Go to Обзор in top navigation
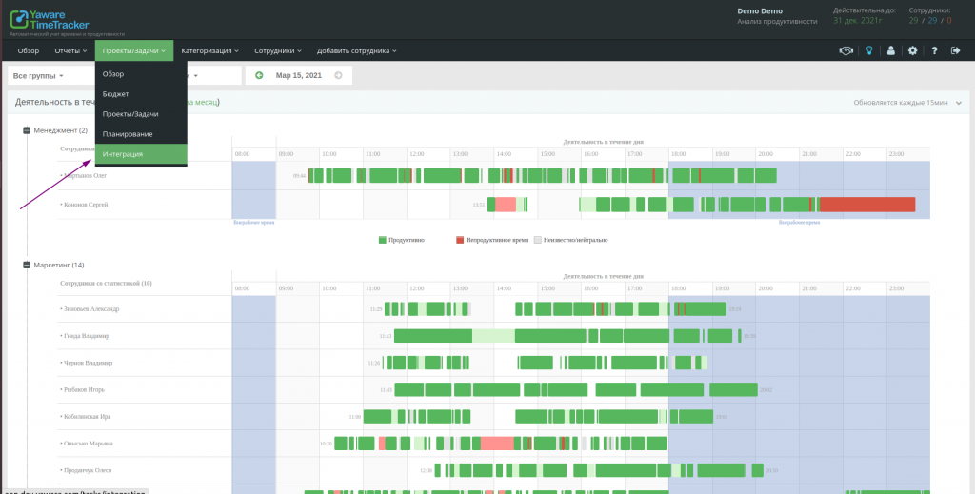 [28, 51]
